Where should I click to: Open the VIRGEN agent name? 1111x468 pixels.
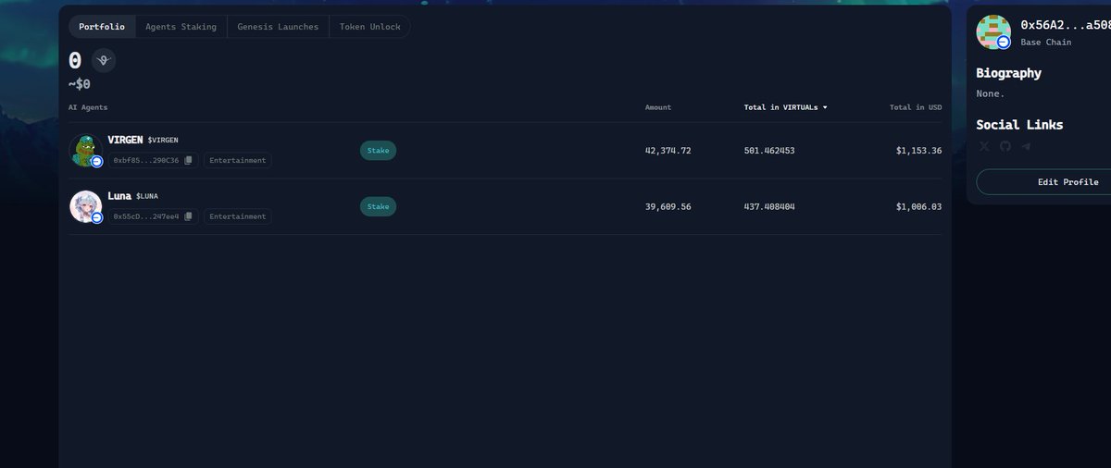(125, 140)
